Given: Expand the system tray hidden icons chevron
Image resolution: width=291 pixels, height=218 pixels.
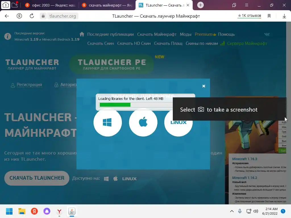Looking at the screenshot, I should tap(232, 211).
